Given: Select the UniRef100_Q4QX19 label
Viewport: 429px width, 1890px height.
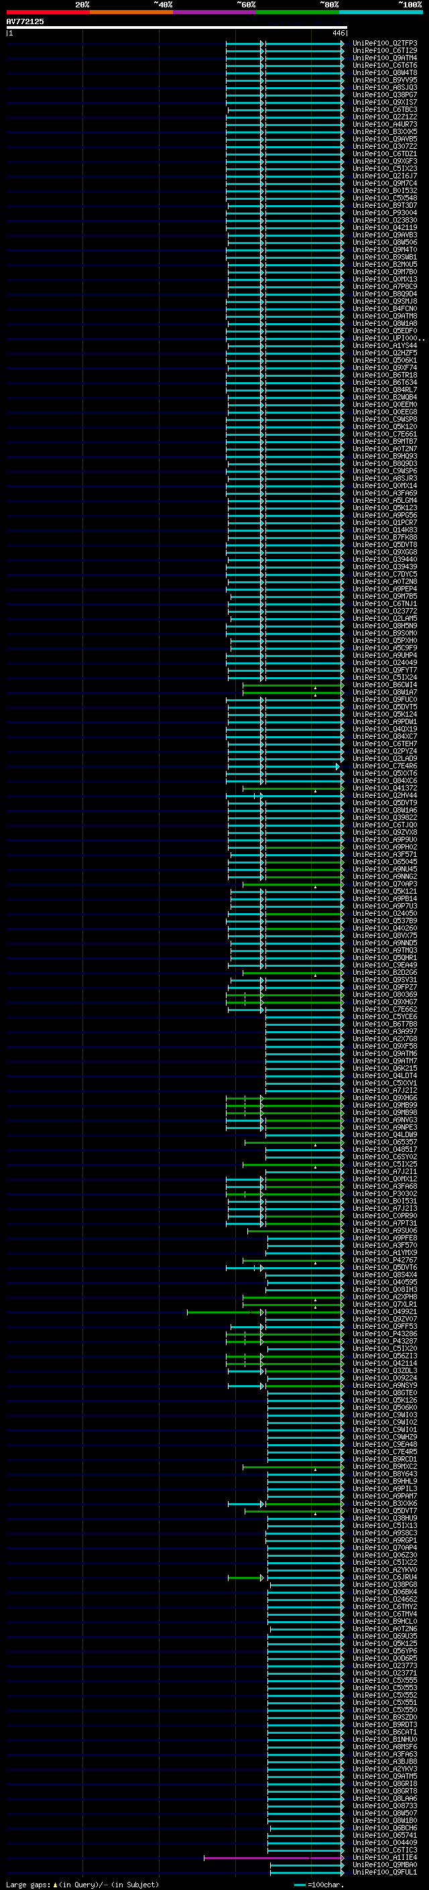Looking at the screenshot, I should 385,729.
